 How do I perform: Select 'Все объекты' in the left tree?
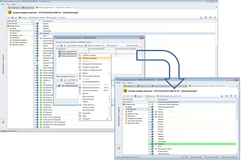(16, 30)
